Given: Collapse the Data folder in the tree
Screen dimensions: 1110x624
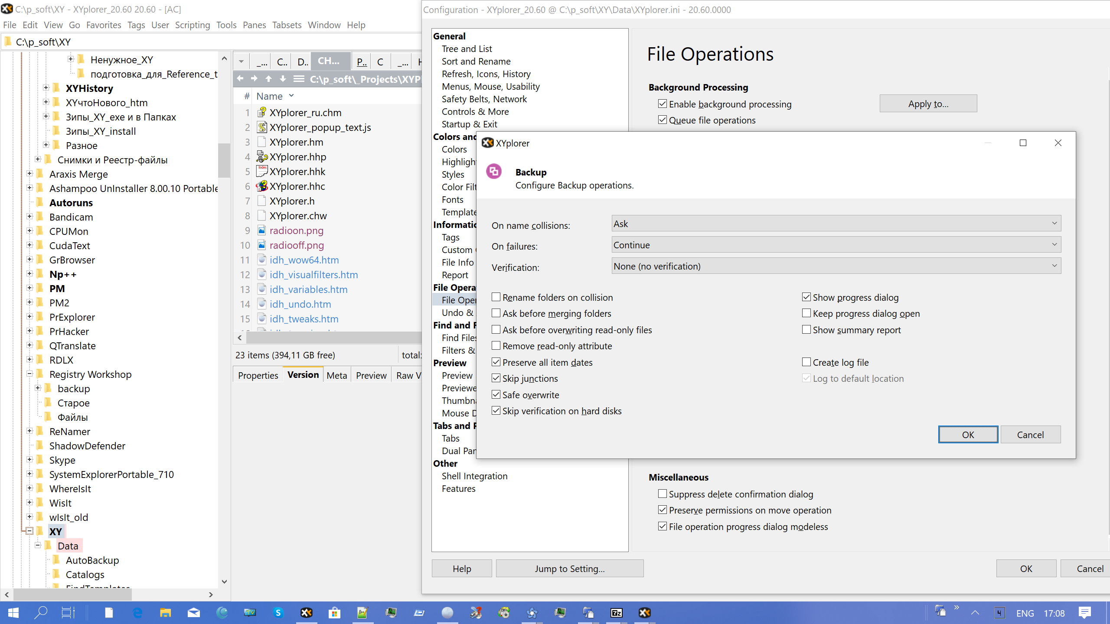Looking at the screenshot, I should [38, 546].
